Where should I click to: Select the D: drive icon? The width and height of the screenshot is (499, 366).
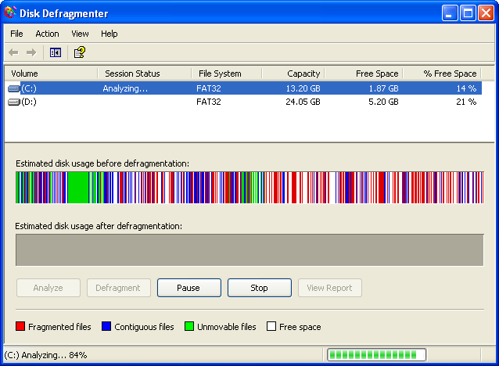[13, 102]
